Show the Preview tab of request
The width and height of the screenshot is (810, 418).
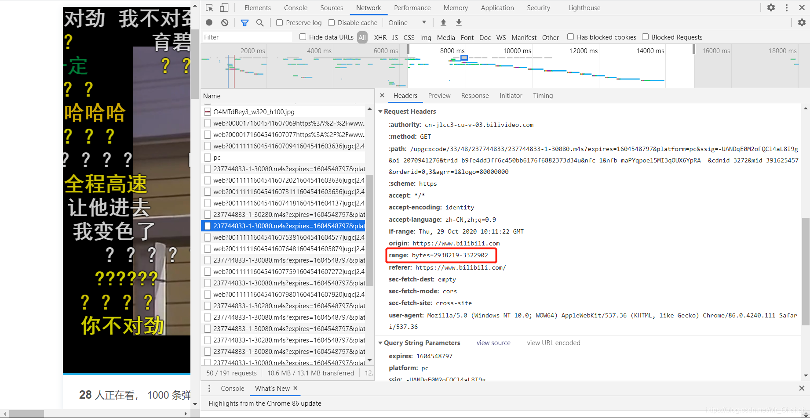pos(439,96)
